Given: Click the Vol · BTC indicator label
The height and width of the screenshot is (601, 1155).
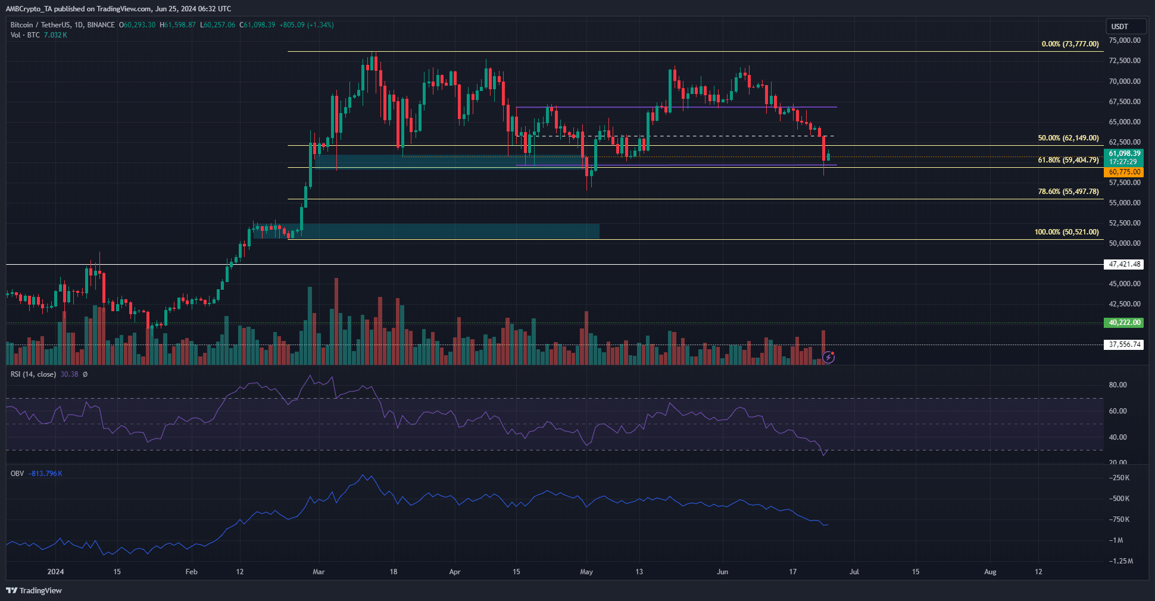Looking at the screenshot, I should 25,35.
